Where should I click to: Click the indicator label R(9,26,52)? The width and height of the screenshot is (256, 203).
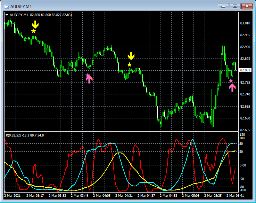click(14, 135)
